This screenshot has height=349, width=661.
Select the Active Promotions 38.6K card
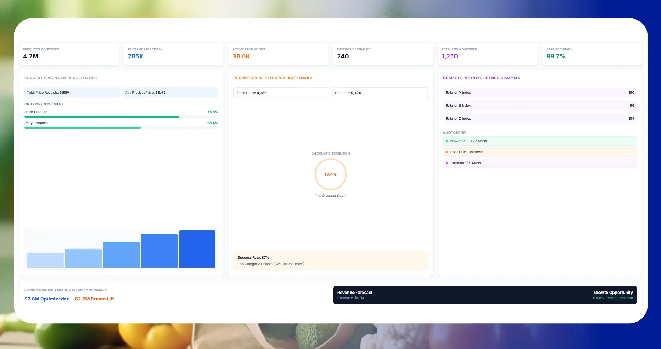[278, 54]
